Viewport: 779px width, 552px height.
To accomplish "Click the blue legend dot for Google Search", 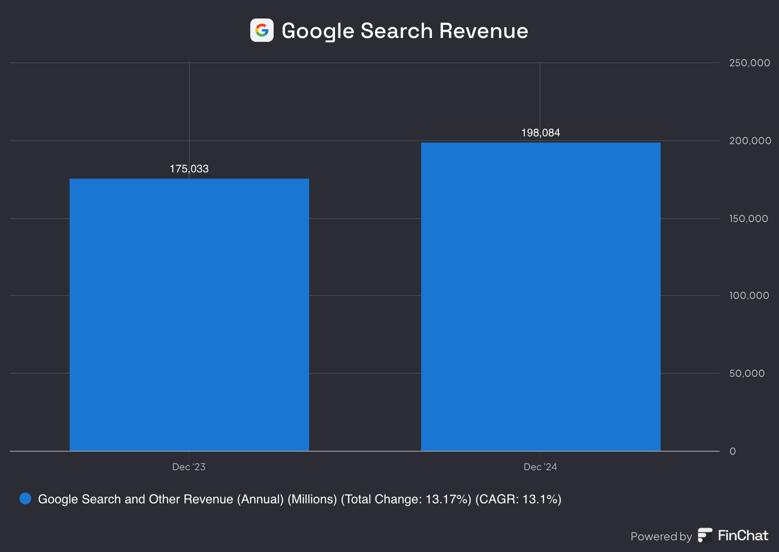I will [25, 498].
